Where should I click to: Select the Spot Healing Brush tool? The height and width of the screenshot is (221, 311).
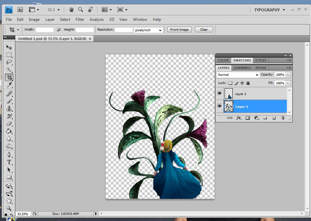coord(9,93)
